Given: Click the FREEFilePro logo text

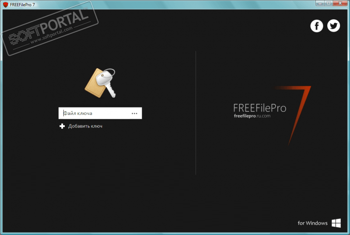Looking at the screenshot, I should (x=259, y=108).
